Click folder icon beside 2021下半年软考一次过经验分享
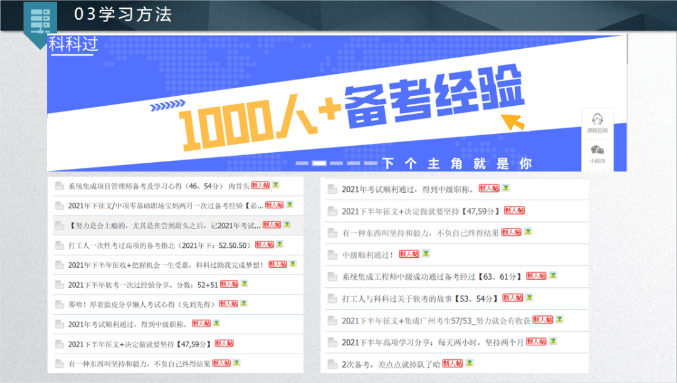This screenshot has width=677, height=383. click(x=60, y=285)
